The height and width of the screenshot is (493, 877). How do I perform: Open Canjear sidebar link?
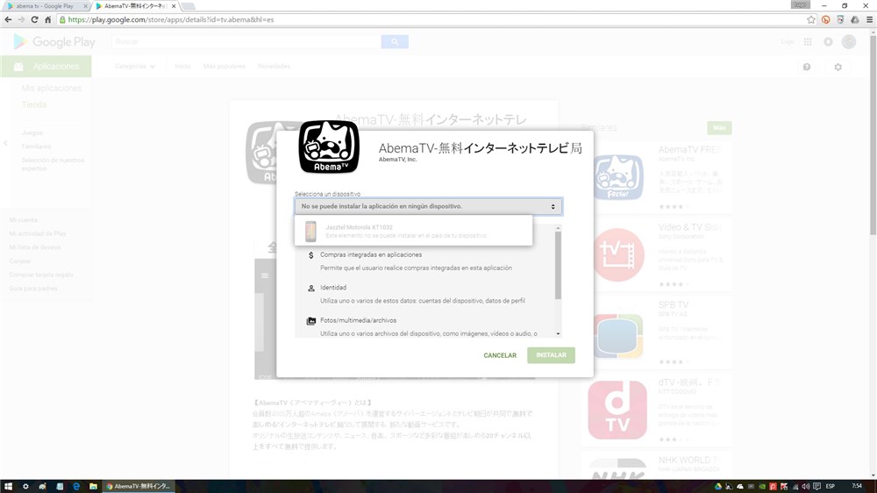pyautogui.click(x=20, y=261)
